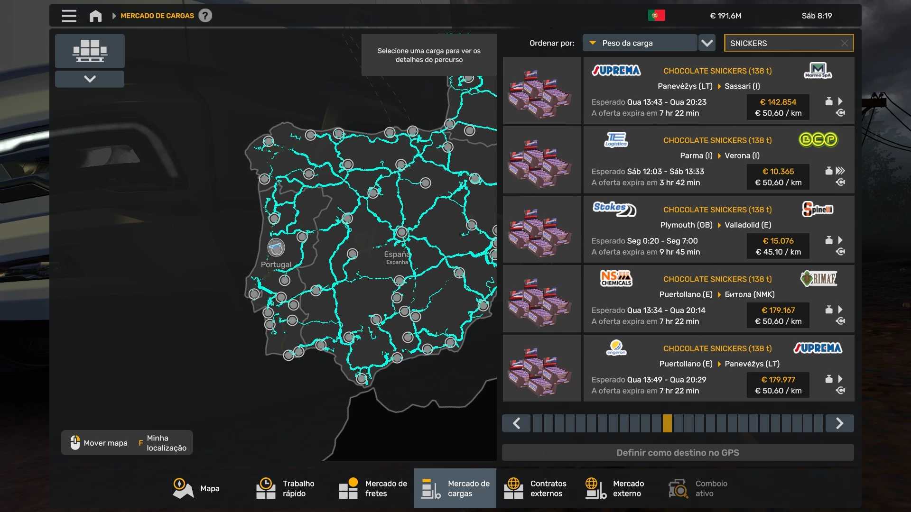Open the Peso da carga sort dropdown
This screenshot has width=911, height=512.
click(x=639, y=43)
